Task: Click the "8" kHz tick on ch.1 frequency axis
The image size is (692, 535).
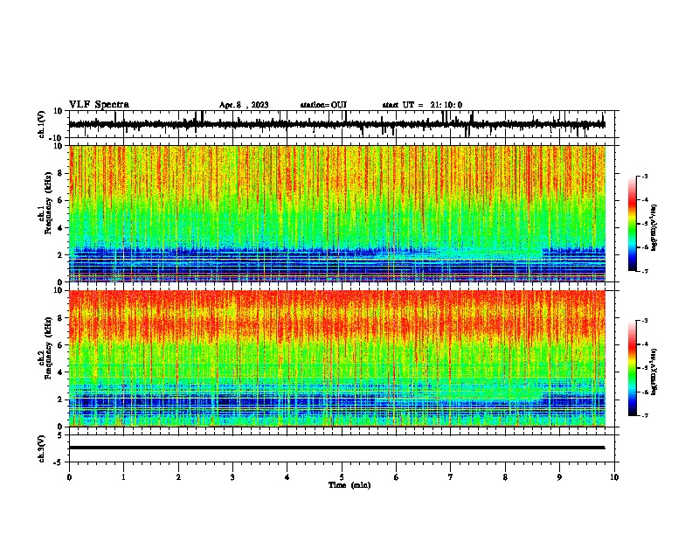Action: click(61, 173)
